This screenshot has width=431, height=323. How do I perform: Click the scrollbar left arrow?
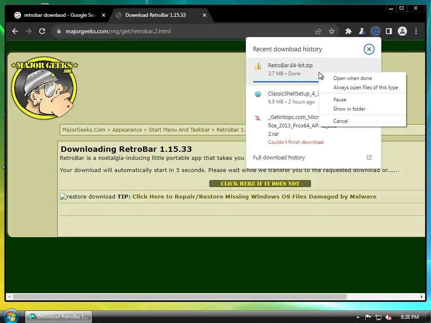coord(9,297)
